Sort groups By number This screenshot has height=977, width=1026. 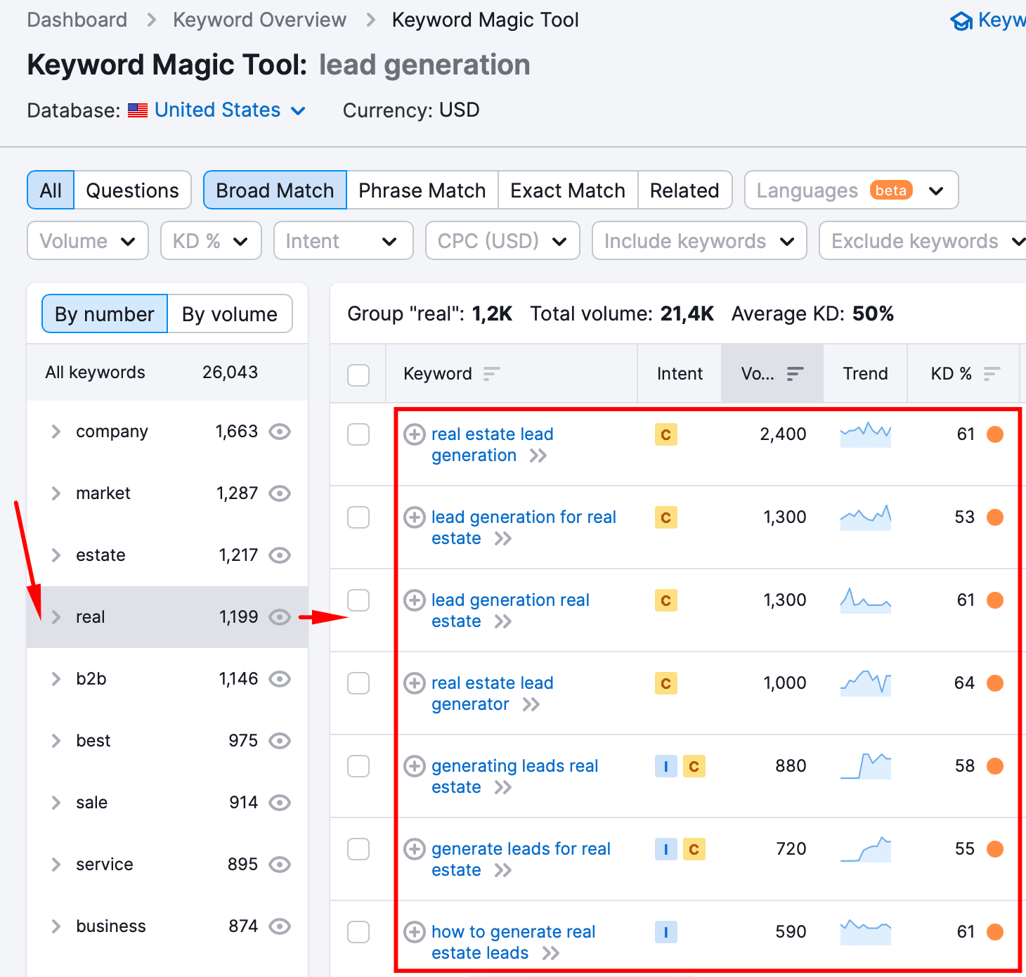(x=105, y=314)
